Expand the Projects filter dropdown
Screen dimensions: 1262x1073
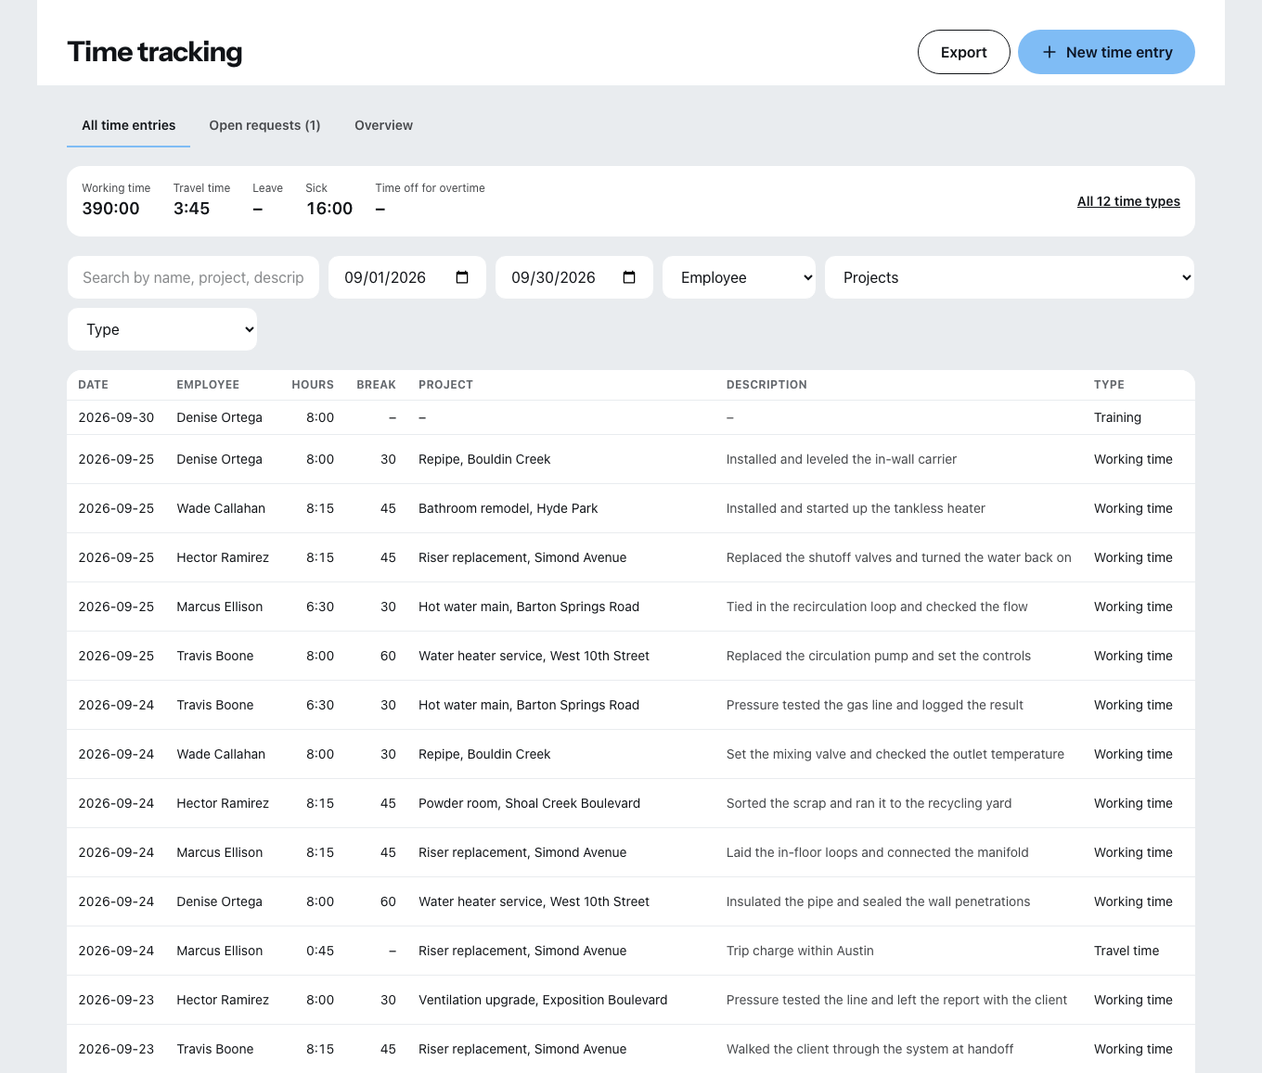1010,277
